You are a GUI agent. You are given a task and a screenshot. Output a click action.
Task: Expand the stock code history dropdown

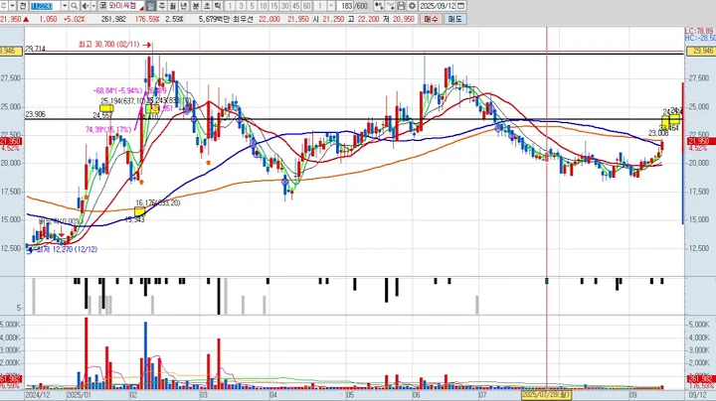click(65, 6)
